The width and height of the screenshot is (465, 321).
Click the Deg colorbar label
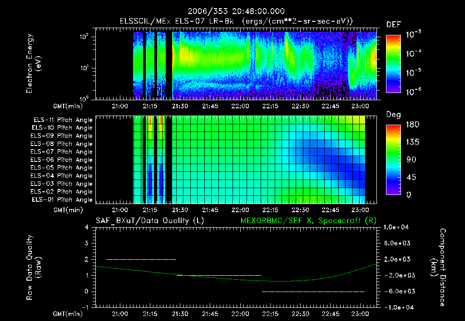point(394,115)
